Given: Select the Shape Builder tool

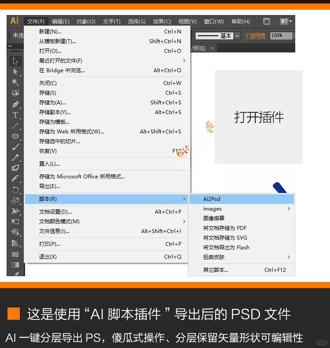Looking at the screenshot, I should 15,232.
